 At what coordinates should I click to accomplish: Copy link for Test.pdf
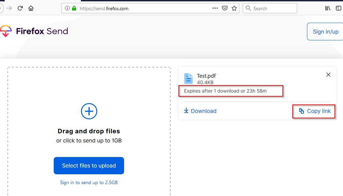pos(314,111)
